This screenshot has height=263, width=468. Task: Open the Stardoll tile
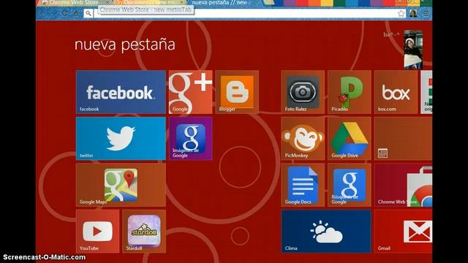click(x=144, y=232)
